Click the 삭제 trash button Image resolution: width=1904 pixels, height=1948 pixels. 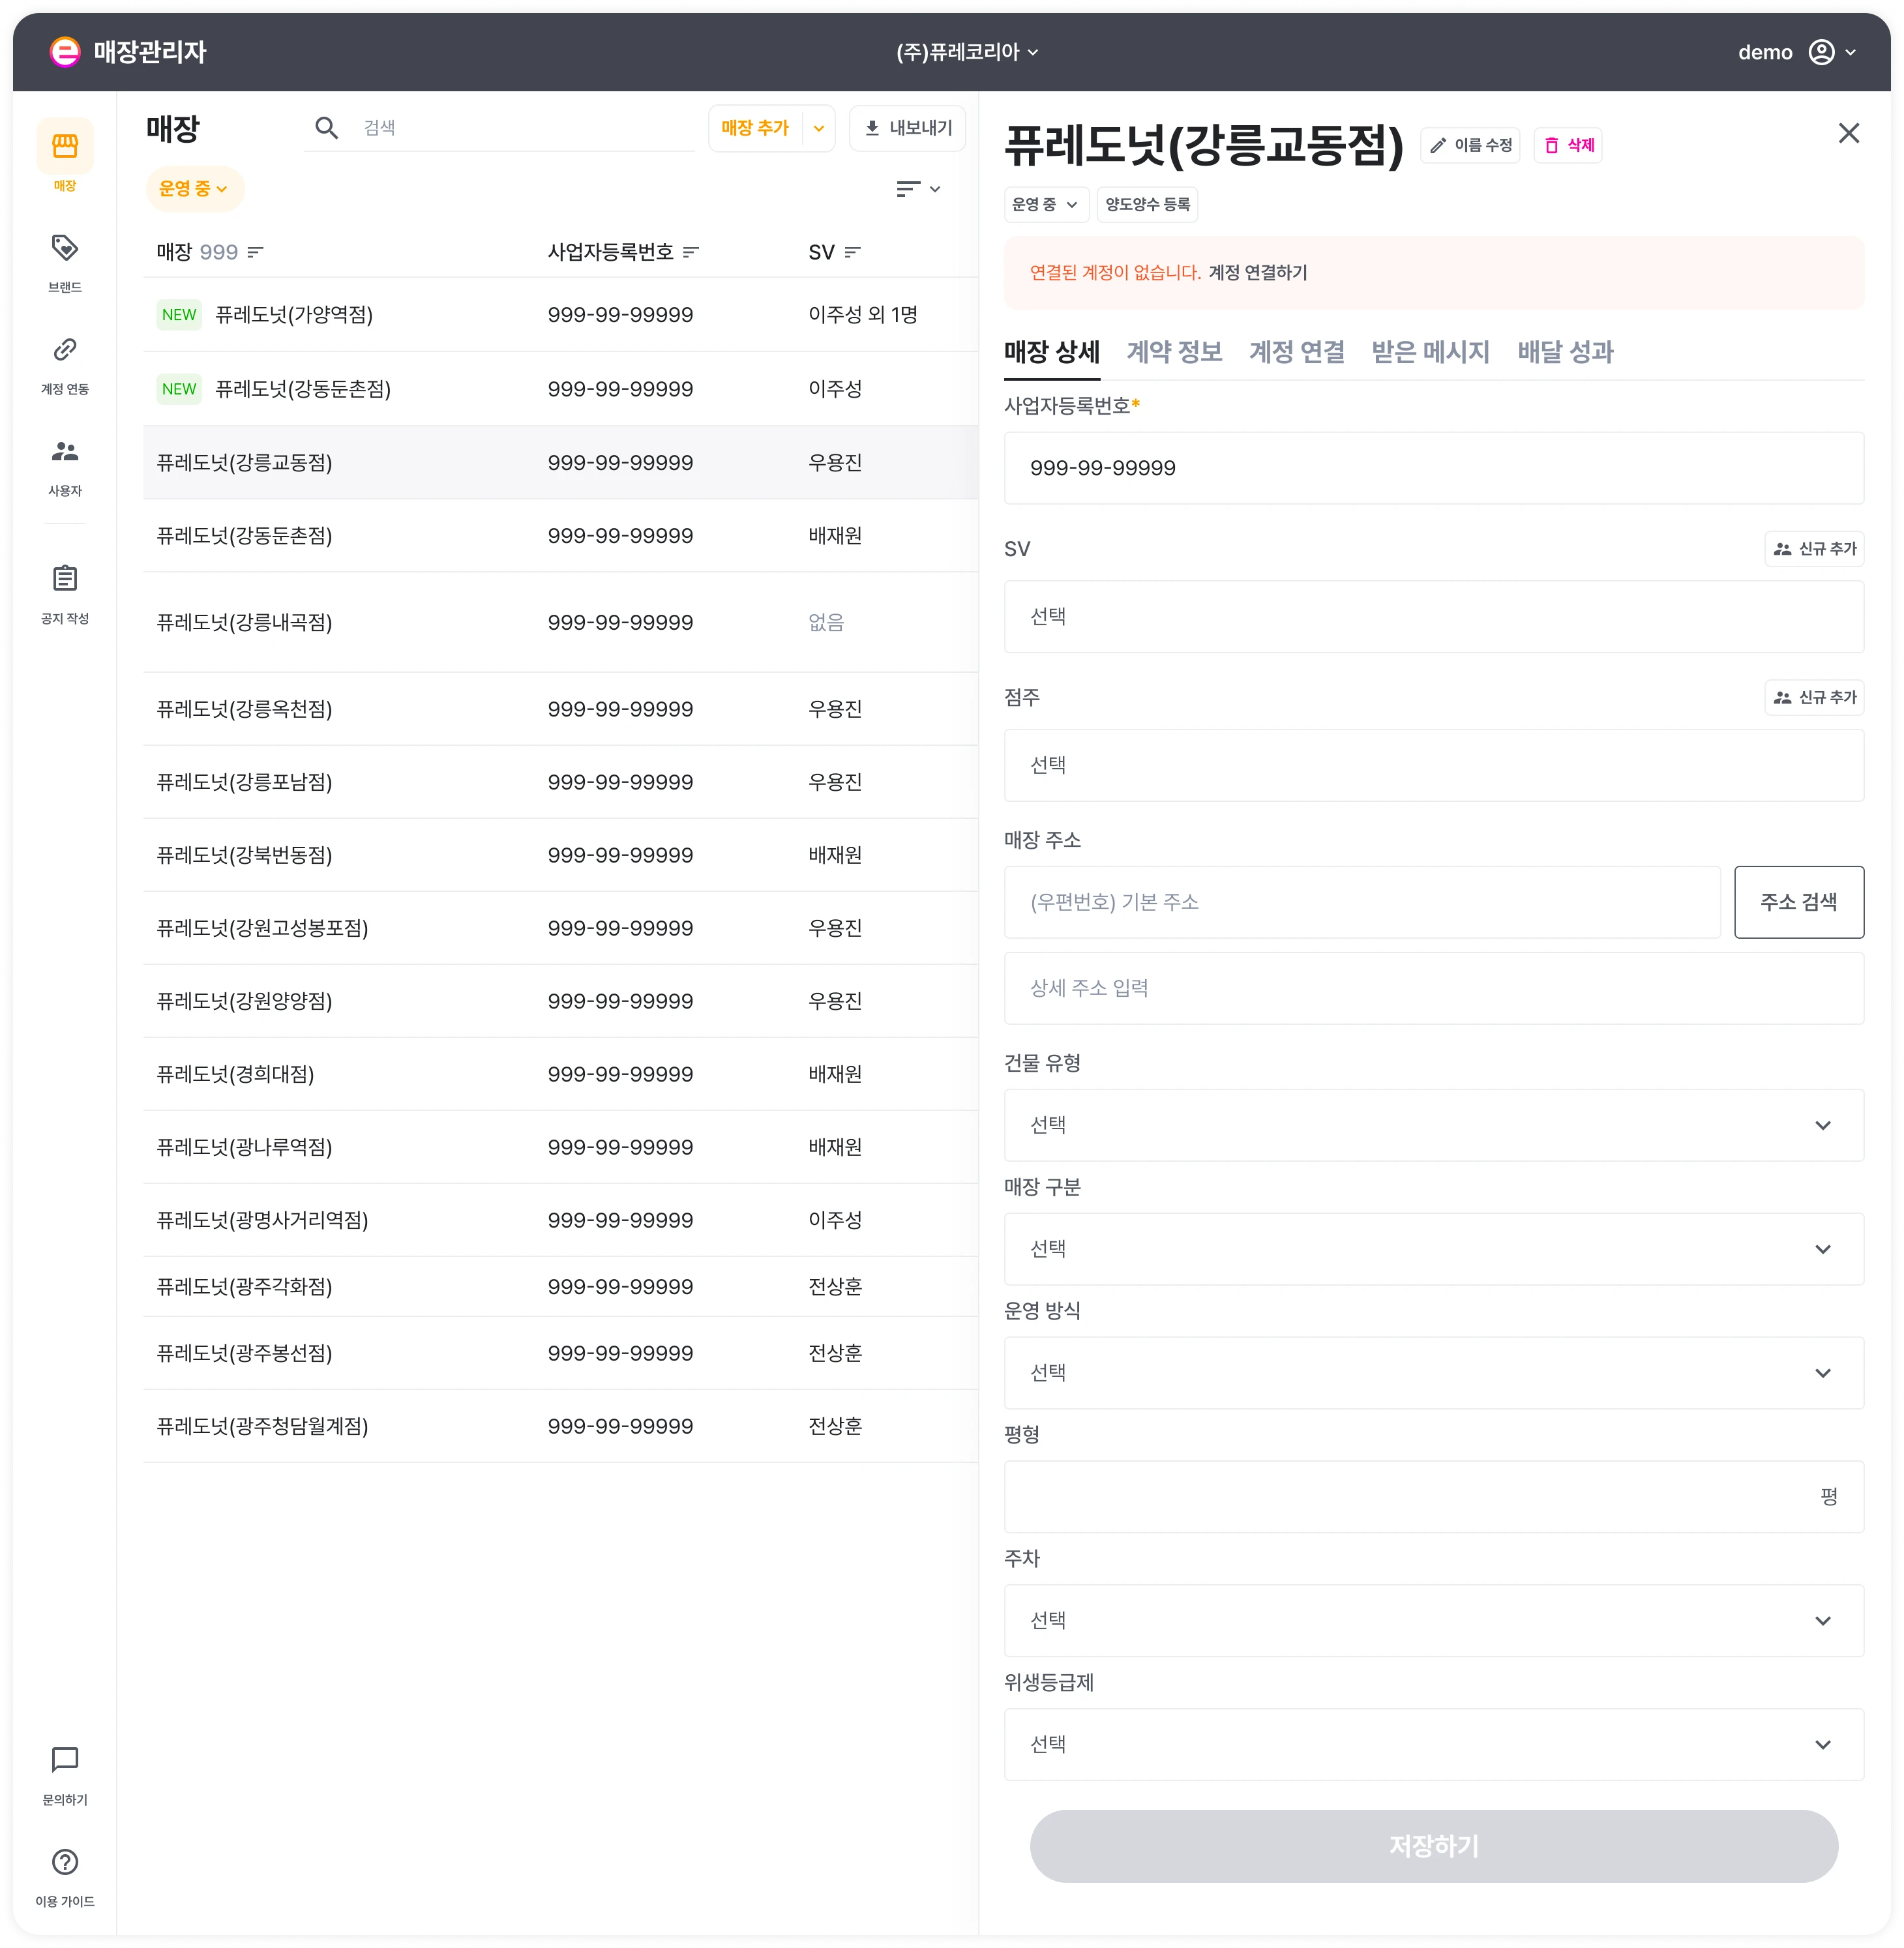(x=1568, y=145)
